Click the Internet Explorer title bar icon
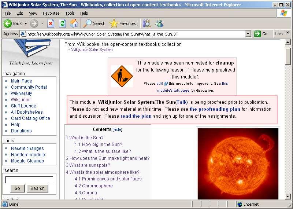Image resolution: width=293 pixels, height=209 pixels. (4, 5)
